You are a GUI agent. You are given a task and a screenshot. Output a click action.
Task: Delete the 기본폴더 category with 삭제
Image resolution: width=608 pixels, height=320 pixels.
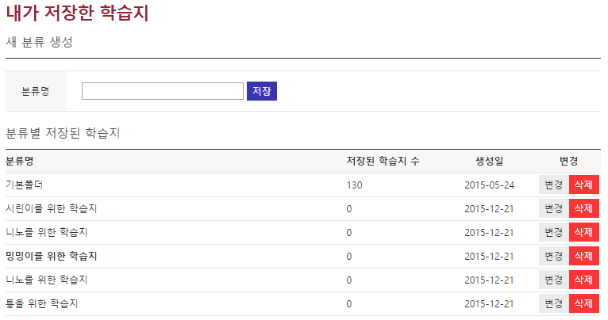pos(583,185)
